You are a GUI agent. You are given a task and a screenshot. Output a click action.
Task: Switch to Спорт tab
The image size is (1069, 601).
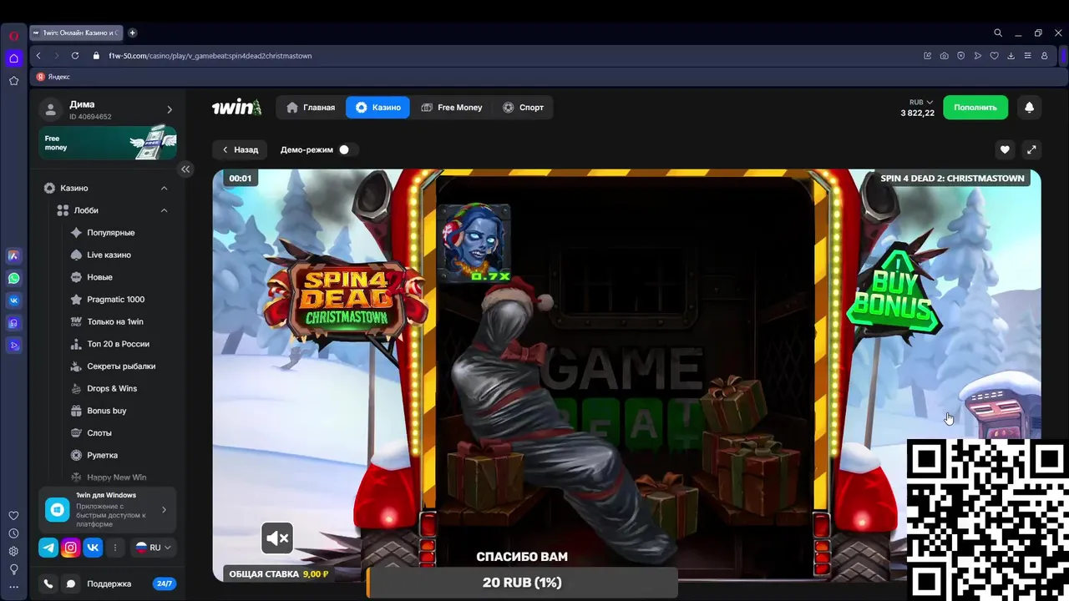[x=524, y=107]
